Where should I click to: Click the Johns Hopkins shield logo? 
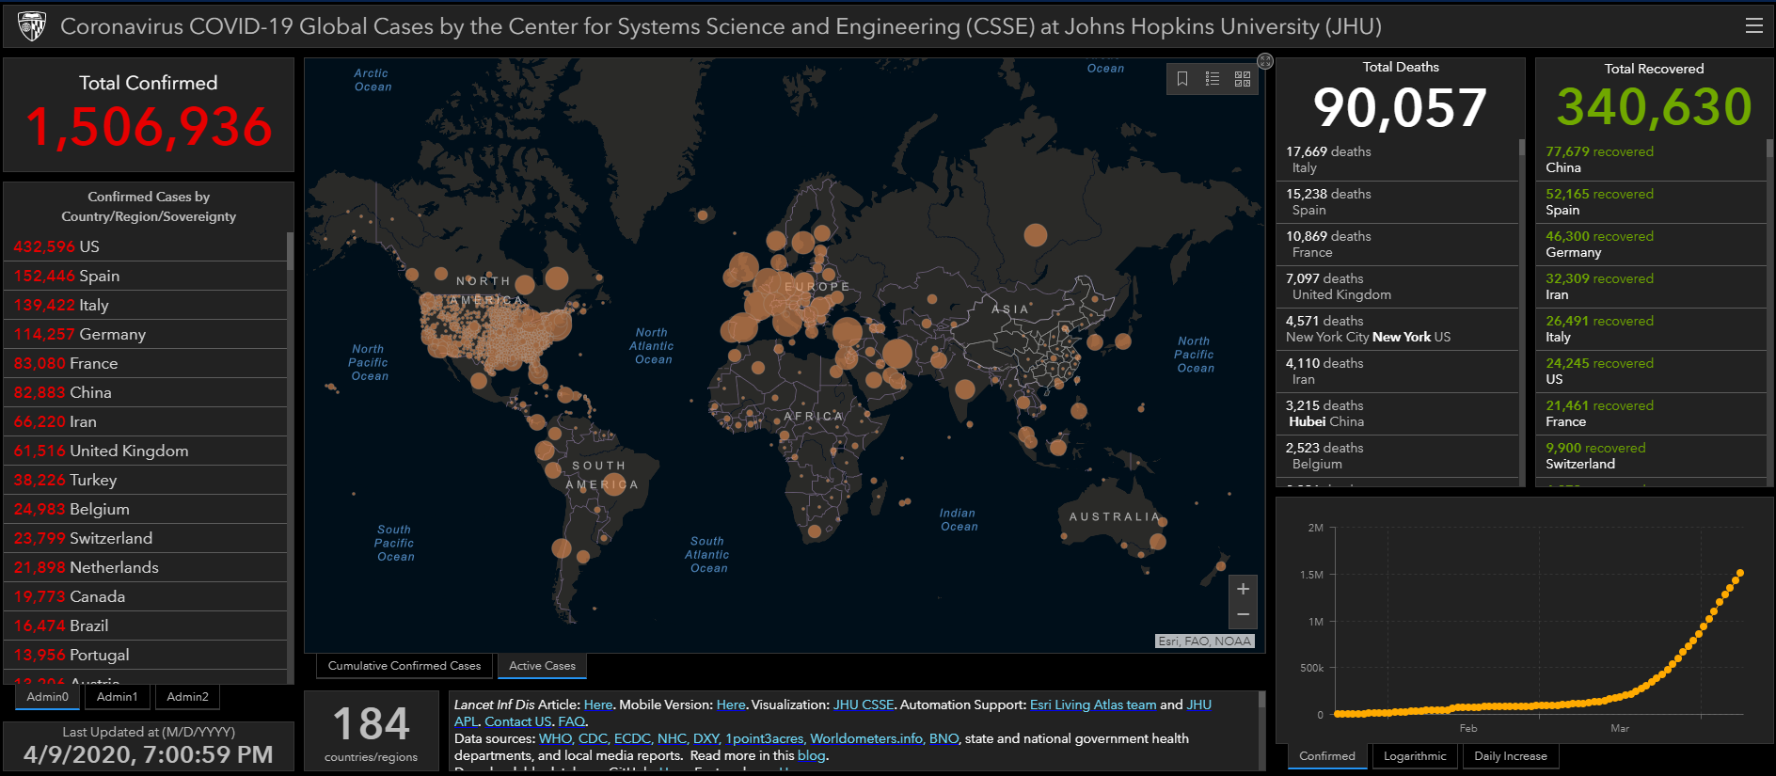(32, 26)
